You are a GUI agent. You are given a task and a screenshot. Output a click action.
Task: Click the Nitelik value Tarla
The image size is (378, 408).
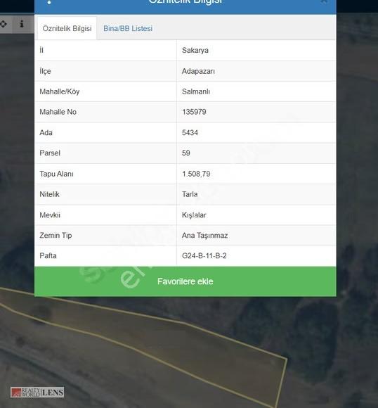coord(190,194)
